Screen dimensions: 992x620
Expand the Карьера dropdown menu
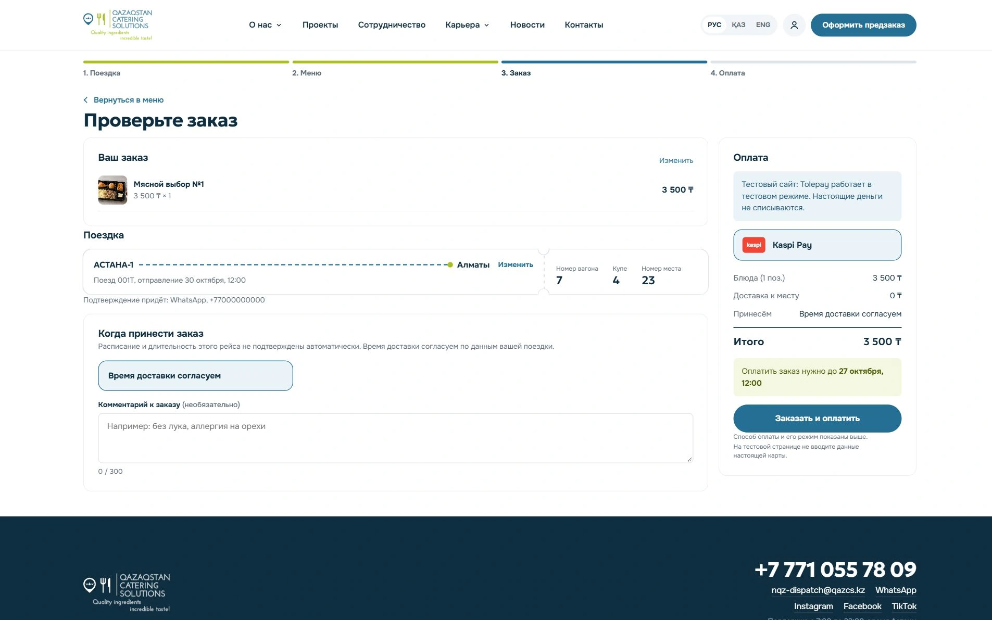pos(467,25)
